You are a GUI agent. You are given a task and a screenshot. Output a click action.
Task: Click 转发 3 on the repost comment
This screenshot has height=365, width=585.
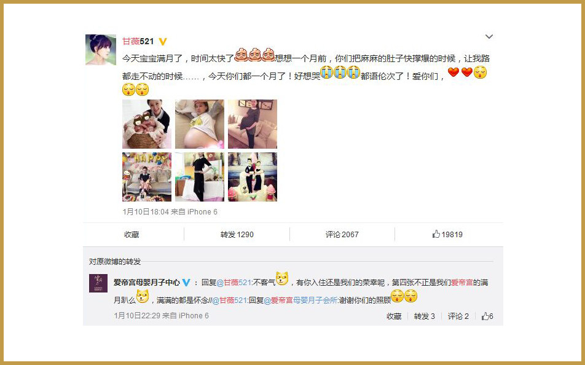pos(425,316)
